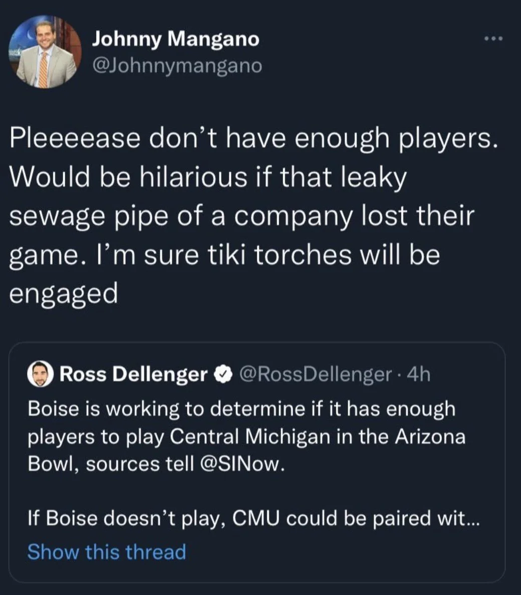The height and width of the screenshot is (595, 521).
Task: Click the main tweet text about tiki torches
Action: coord(253,216)
